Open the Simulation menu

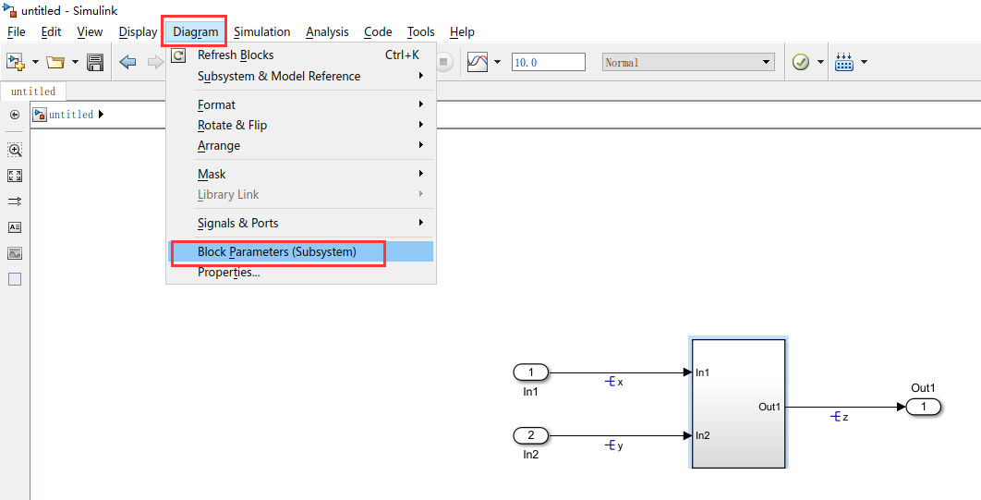tap(262, 32)
